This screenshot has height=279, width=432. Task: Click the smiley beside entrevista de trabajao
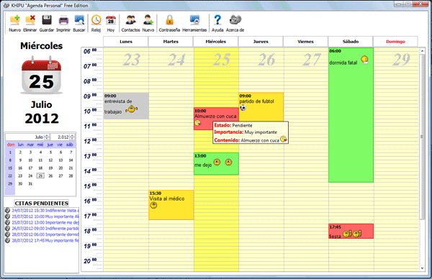(x=132, y=109)
